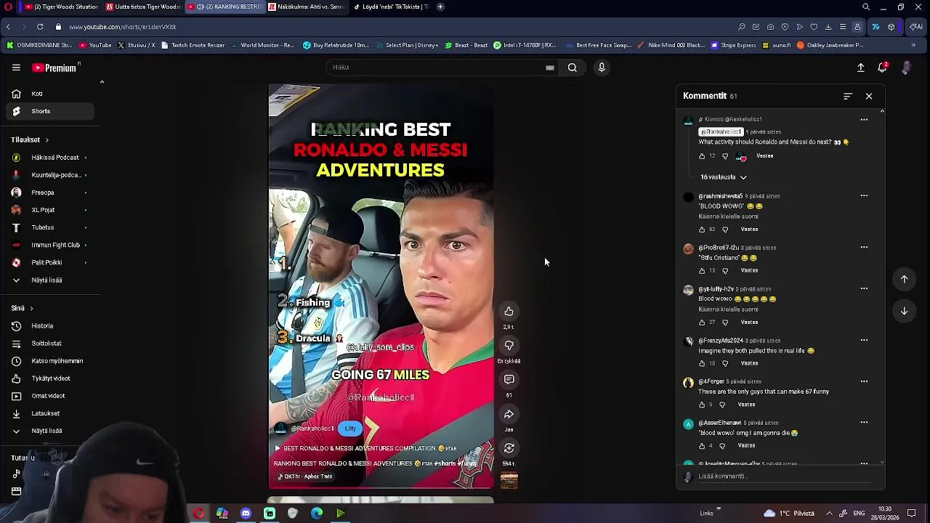Viewport: 930px width, 523px height.
Task: Click the upload/create arrow icon
Action: pos(860,68)
